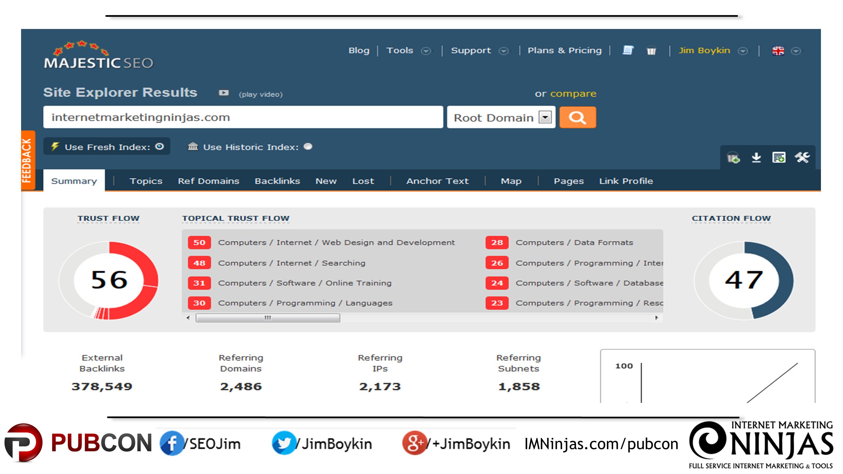Click 'Computers / Internet / Searching' topic
The image size is (843, 474).
point(292,263)
